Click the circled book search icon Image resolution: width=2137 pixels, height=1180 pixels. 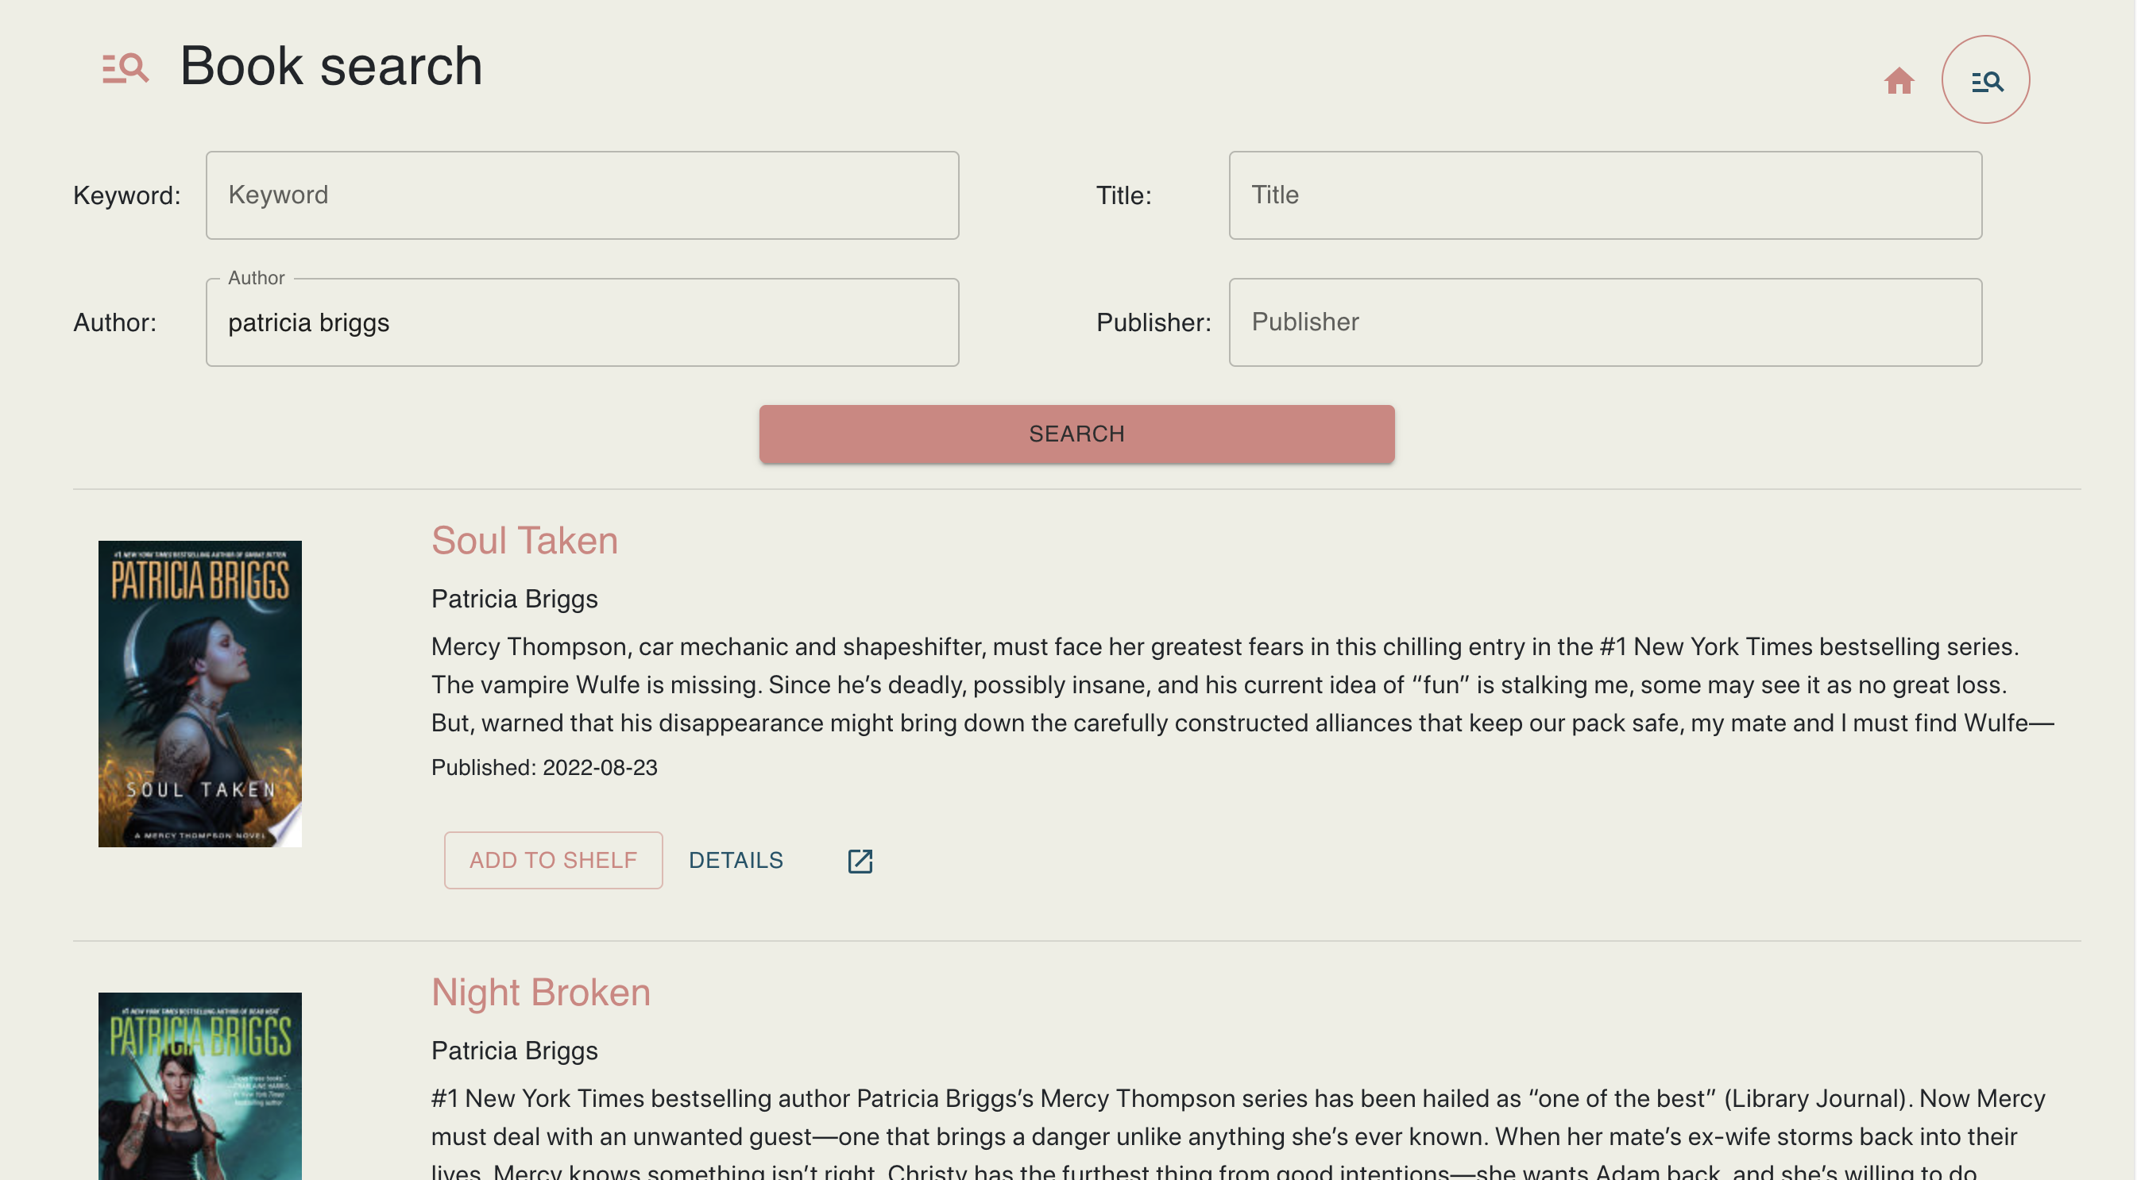[1985, 80]
